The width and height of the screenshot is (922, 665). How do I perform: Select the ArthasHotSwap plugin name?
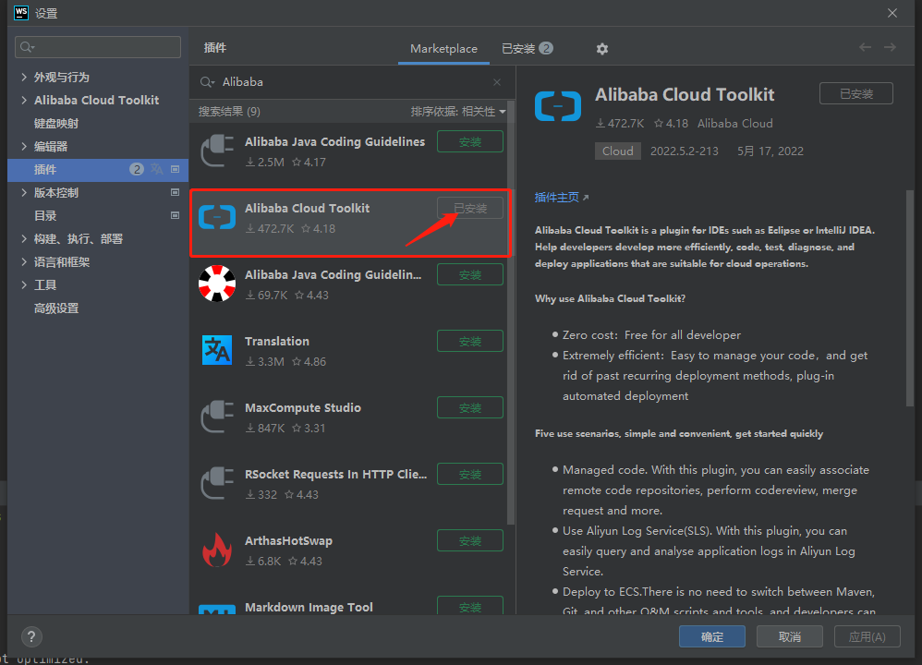(x=289, y=541)
